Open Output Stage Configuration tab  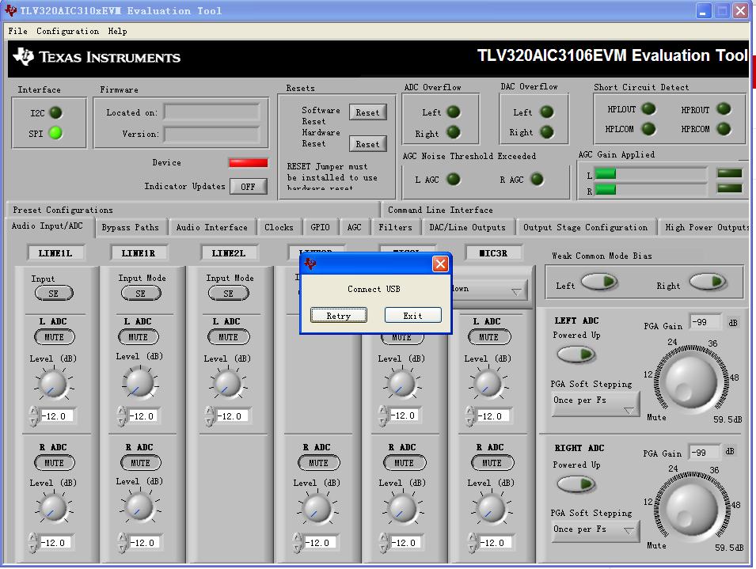(585, 227)
